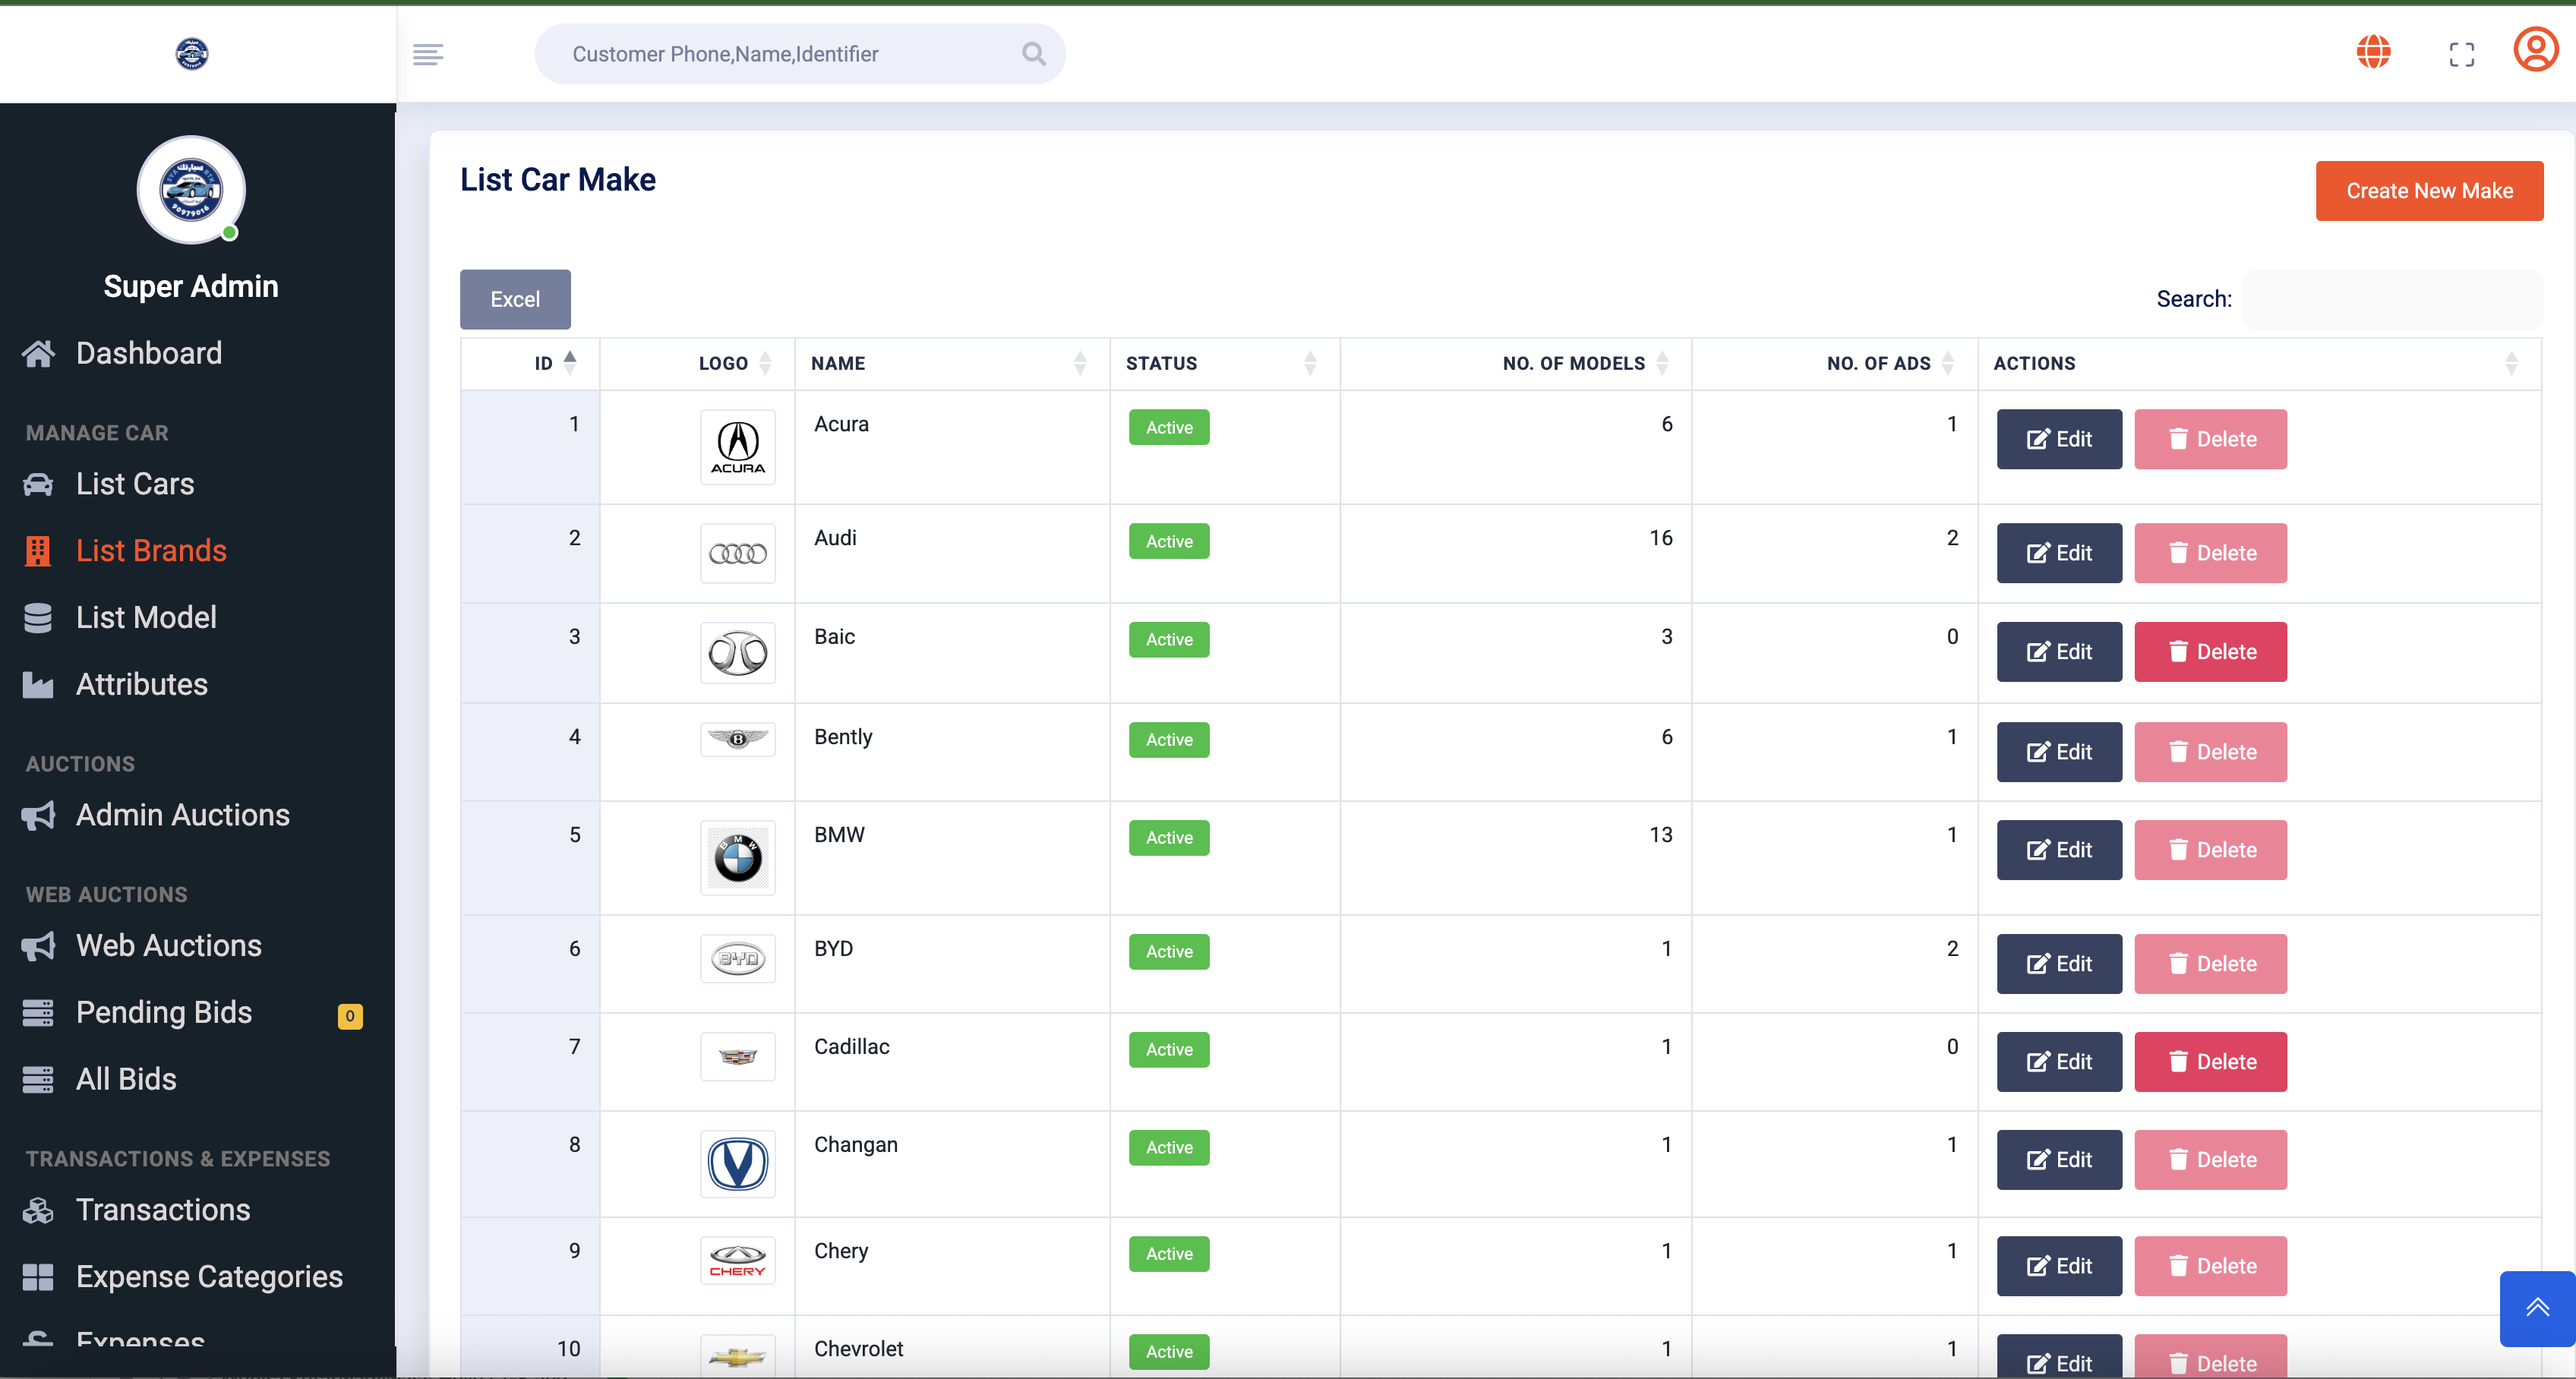The image size is (2576, 1379).
Task: Sort by No. of Ads column
Action: [1878, 363]
